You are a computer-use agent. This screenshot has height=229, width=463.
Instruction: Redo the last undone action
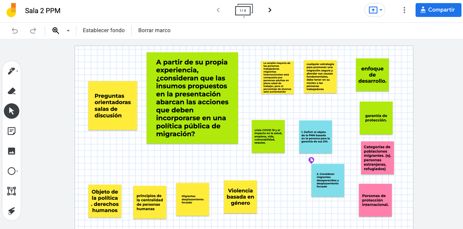[33, 31]
